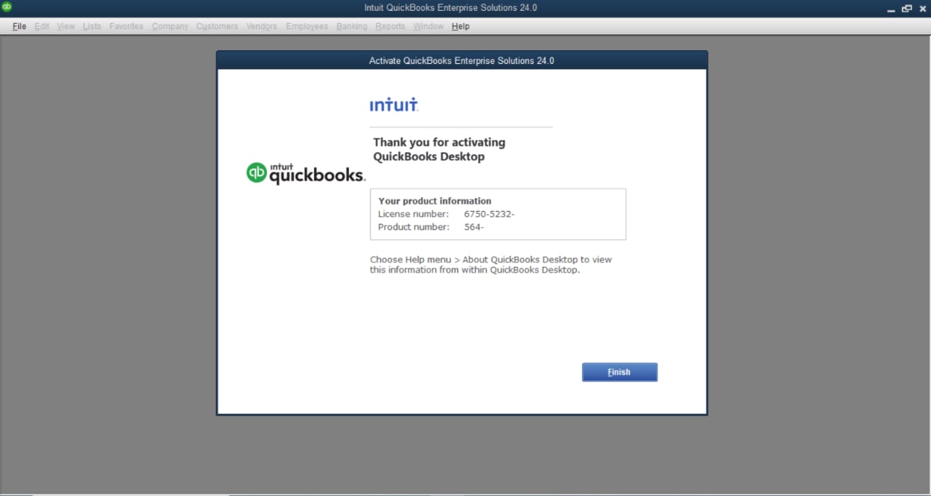The image size is (931, 496).
Task: Click the QuickBooks app icon in title bar
Action: point(7,7)
